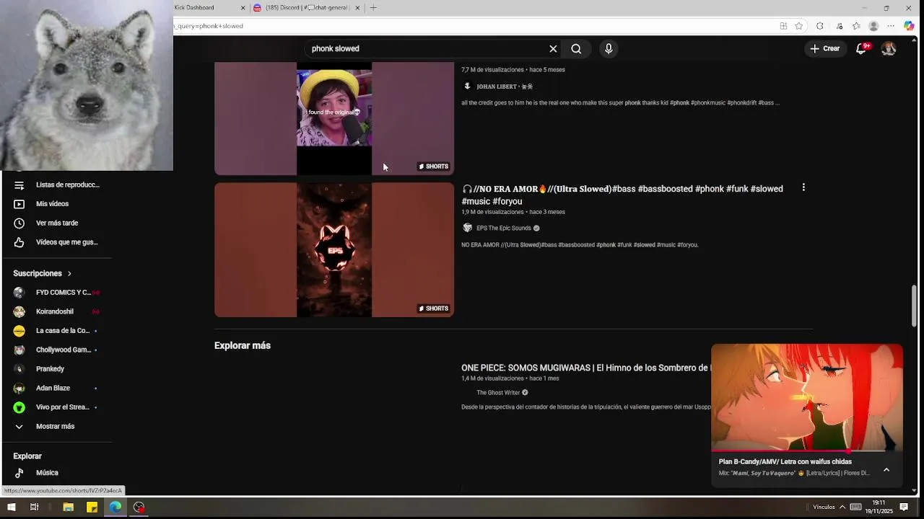
Task: Open the Chollywood Gam... channel
Action: tap(58, 350)
